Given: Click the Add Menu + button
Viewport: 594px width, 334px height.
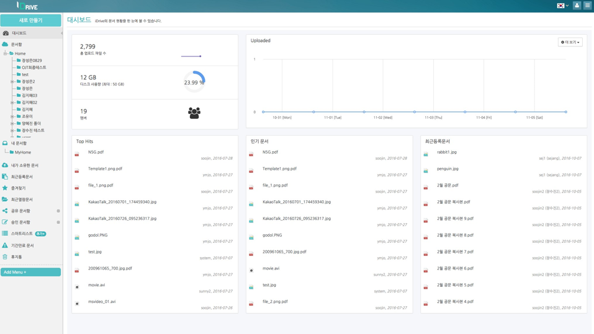Looking at the screenshot, I should tap(30, 272).
